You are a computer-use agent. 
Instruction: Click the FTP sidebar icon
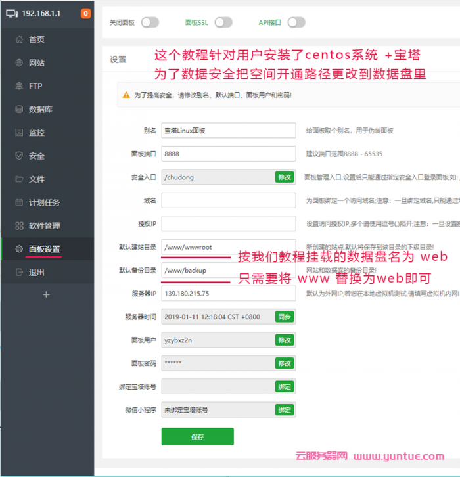18,86
